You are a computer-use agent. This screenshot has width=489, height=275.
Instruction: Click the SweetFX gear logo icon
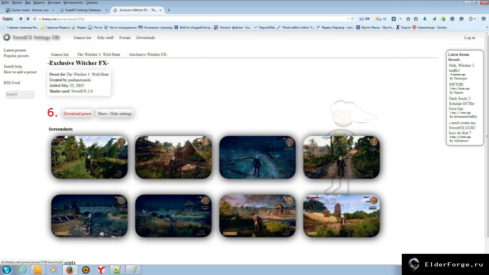[7, 37]
